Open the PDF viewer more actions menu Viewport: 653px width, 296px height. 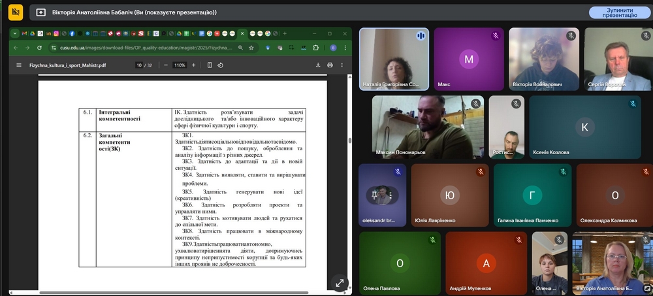point(343,65)
